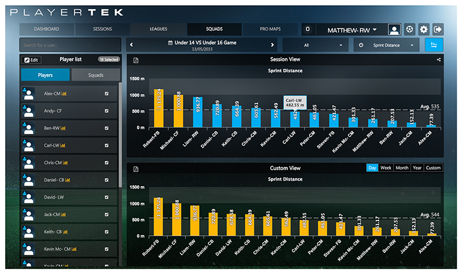Viewport: 462px width, 274px height.
Task: Select Custom range in Custom View
Action: point(433,167)
